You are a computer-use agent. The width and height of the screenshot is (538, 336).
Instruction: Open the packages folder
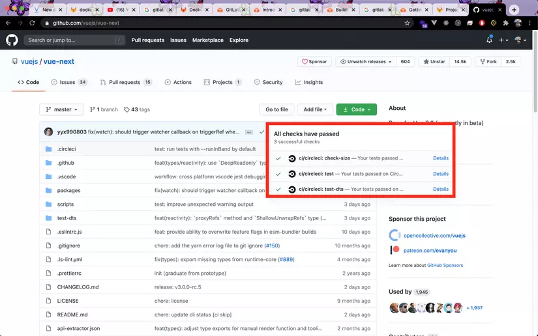click(x=68, y=190)
